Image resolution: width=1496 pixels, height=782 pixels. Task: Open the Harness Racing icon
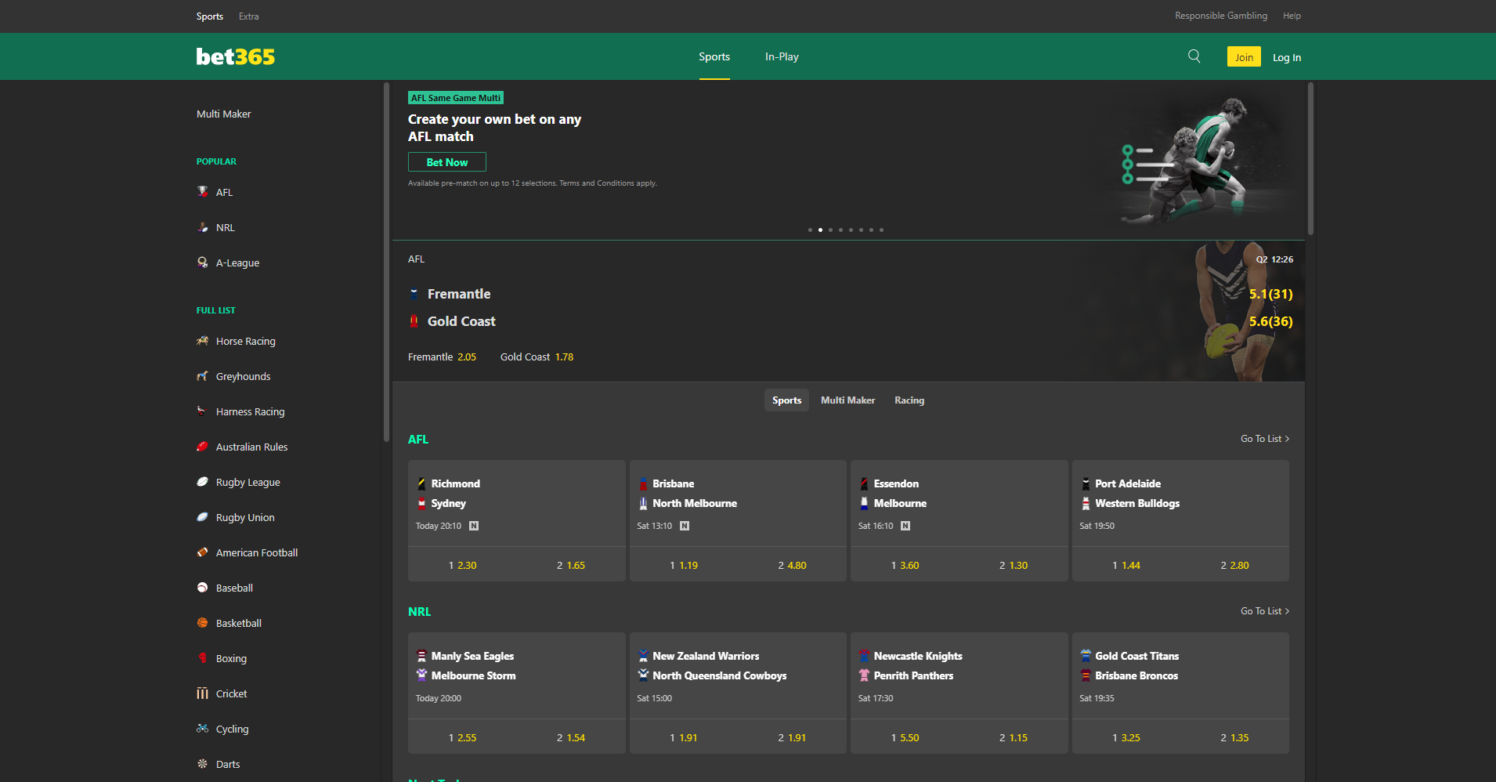click(x=203, y=411)
